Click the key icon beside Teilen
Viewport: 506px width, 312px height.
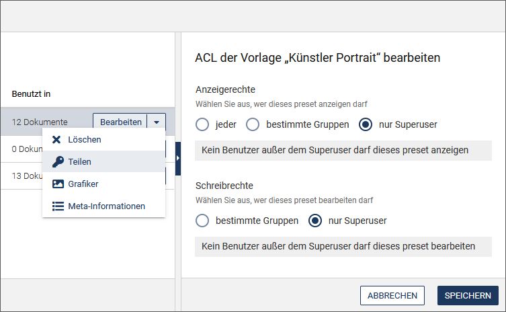(x=58, y=161)
